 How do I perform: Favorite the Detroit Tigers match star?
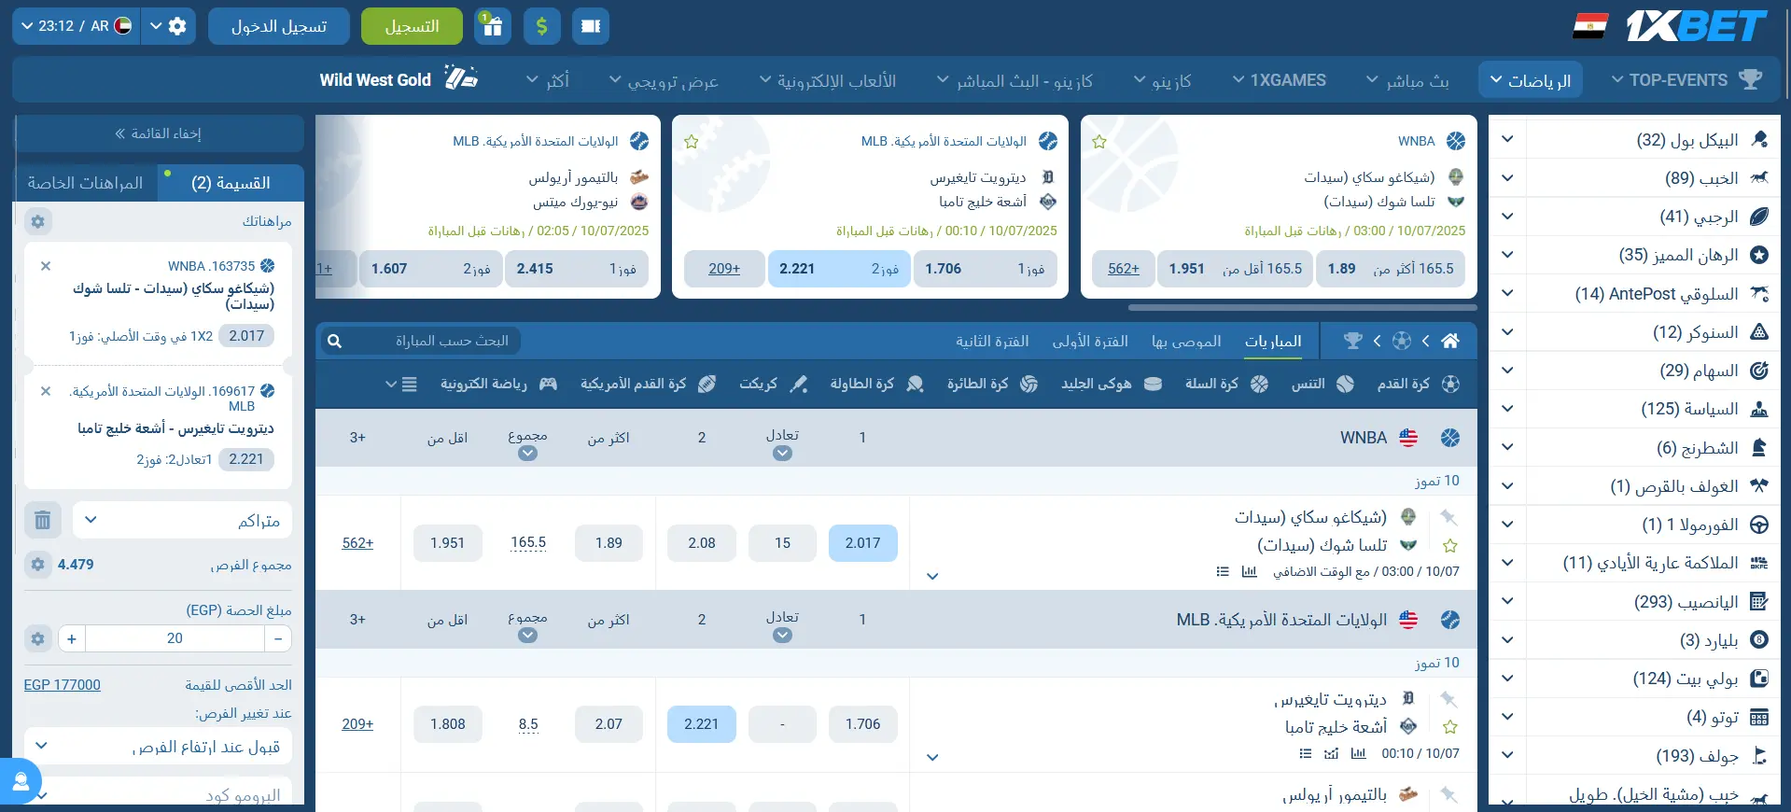pos(1449,727)
